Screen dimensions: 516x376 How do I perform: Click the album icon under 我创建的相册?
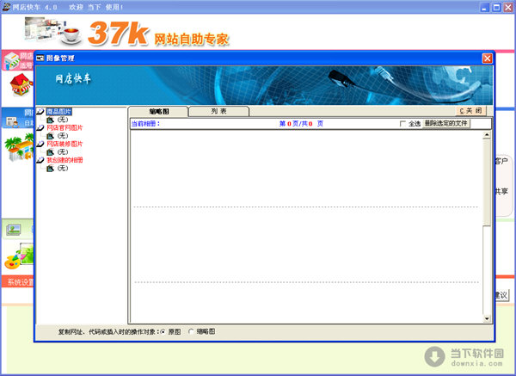(50, 169)
